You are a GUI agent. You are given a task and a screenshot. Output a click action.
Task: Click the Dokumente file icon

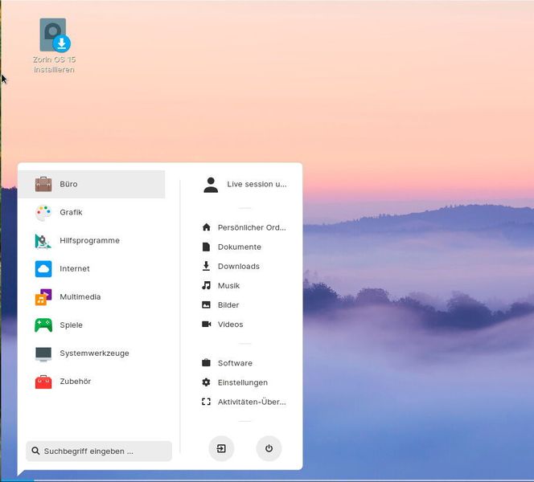tap(207, 247)
